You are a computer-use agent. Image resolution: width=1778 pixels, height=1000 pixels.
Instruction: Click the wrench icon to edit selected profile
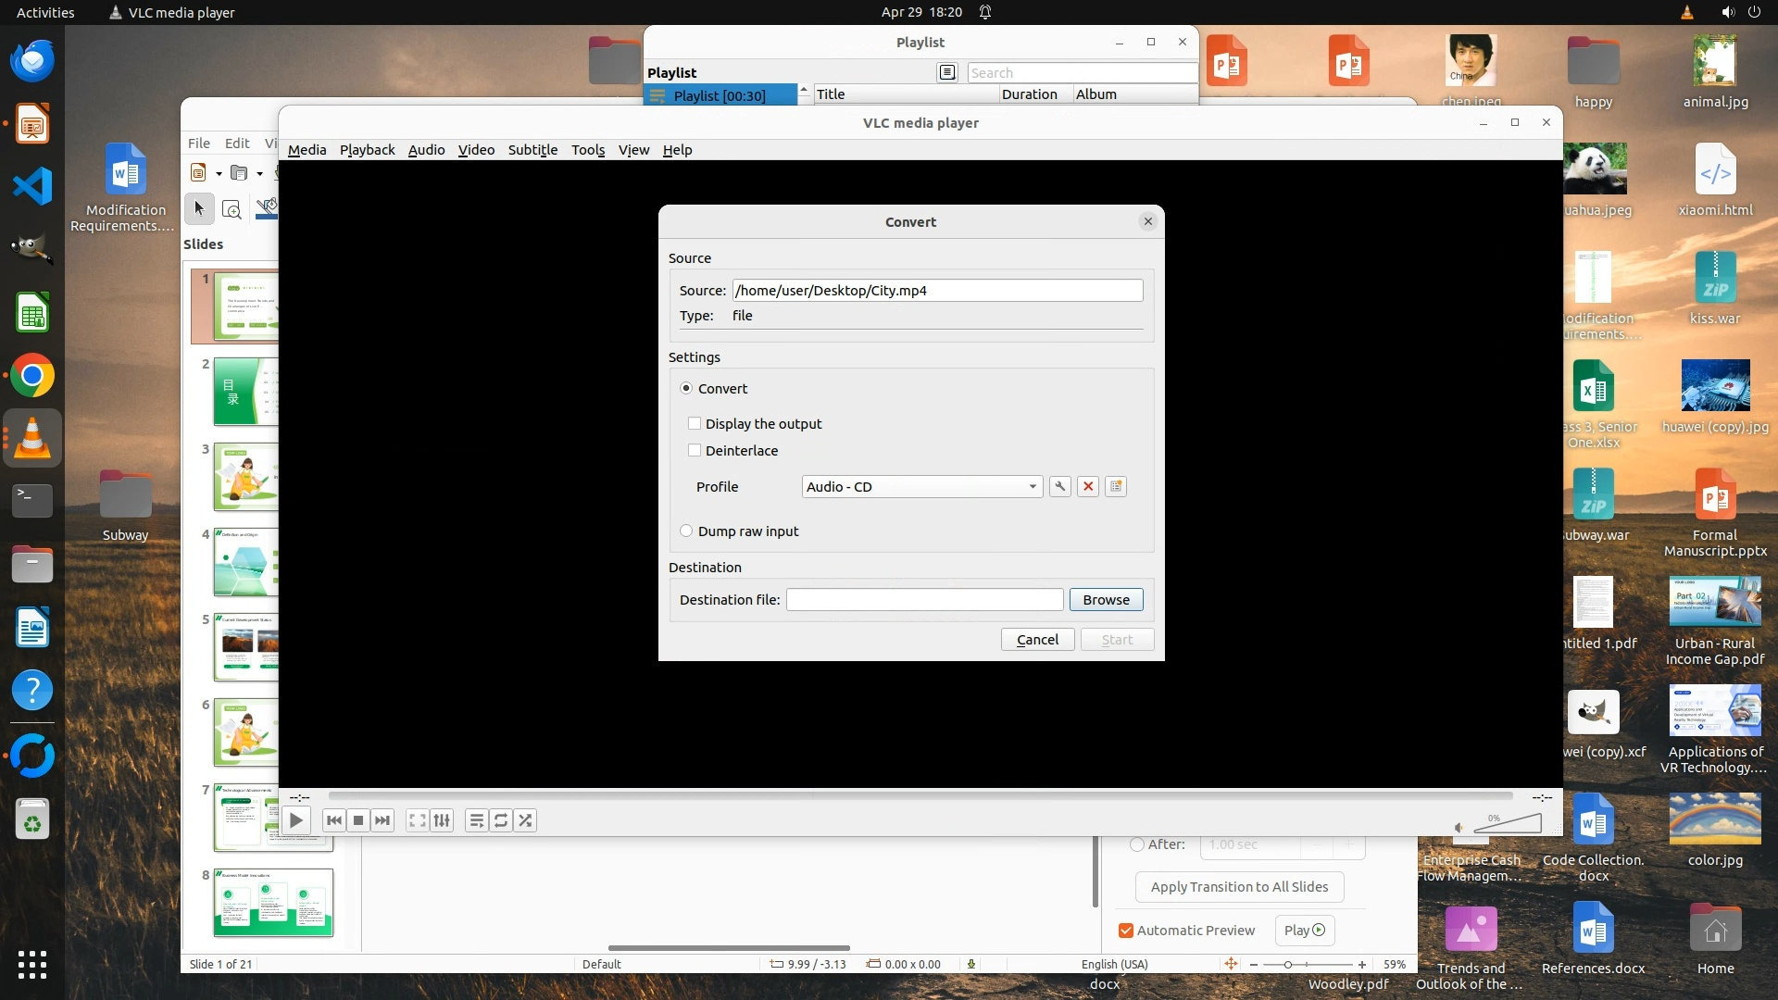(x=1060, y=487)
